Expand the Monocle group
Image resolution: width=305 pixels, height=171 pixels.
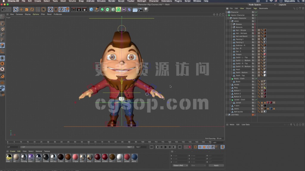coord(231,27)
